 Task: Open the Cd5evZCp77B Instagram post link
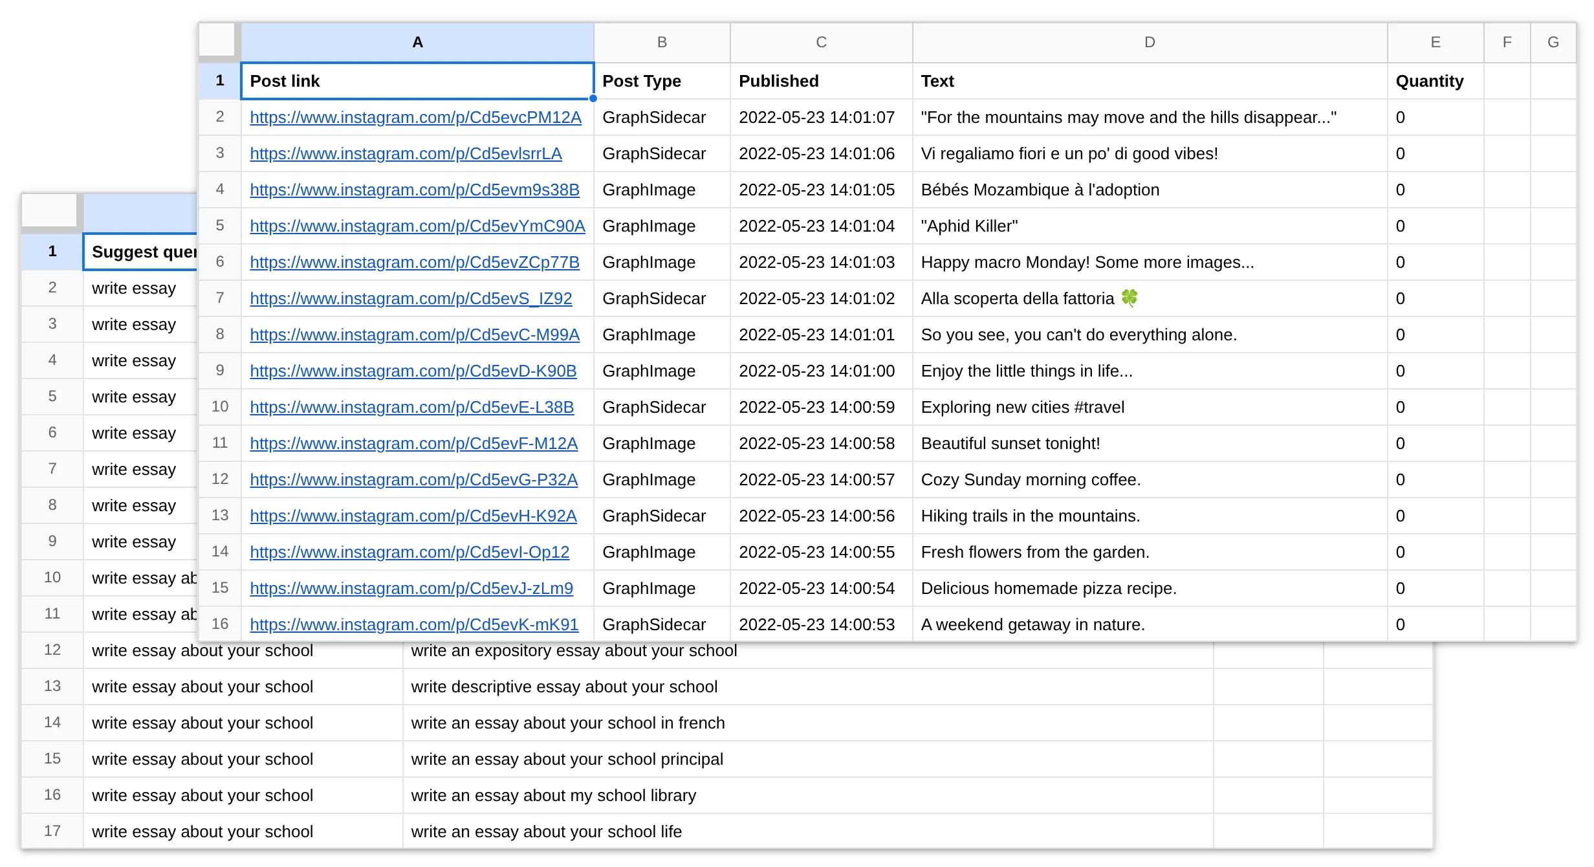[x=415, y=262]
